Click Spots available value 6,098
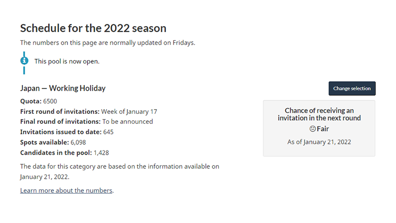 tap(78, 142)
